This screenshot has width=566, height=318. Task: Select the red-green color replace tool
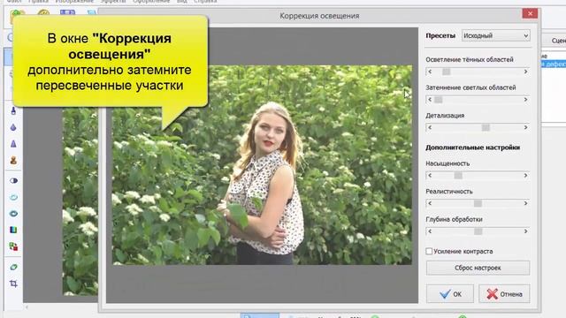point(13,246)
